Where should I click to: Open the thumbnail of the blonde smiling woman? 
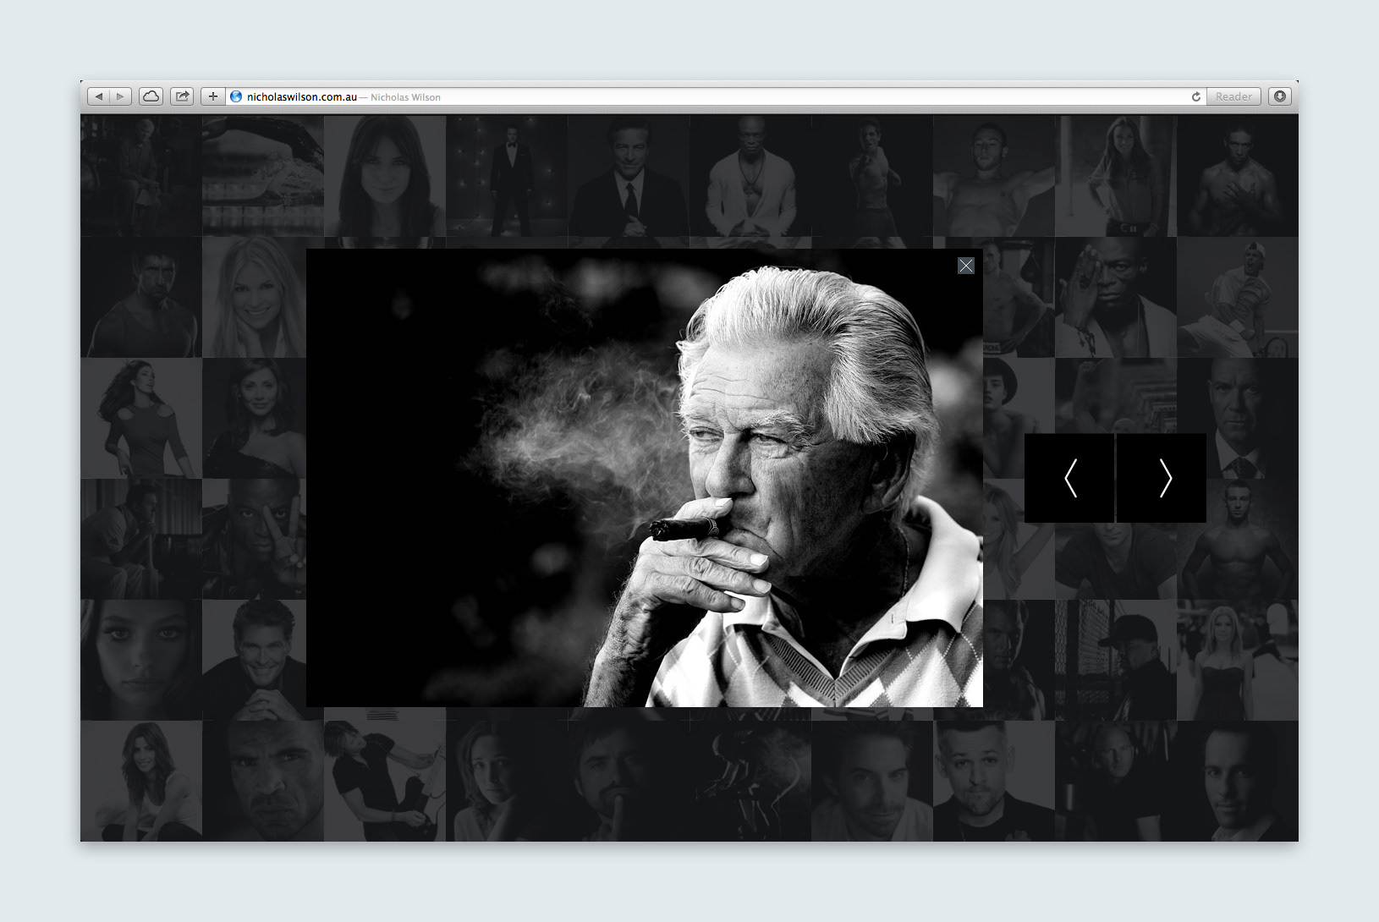coord(254,297)
